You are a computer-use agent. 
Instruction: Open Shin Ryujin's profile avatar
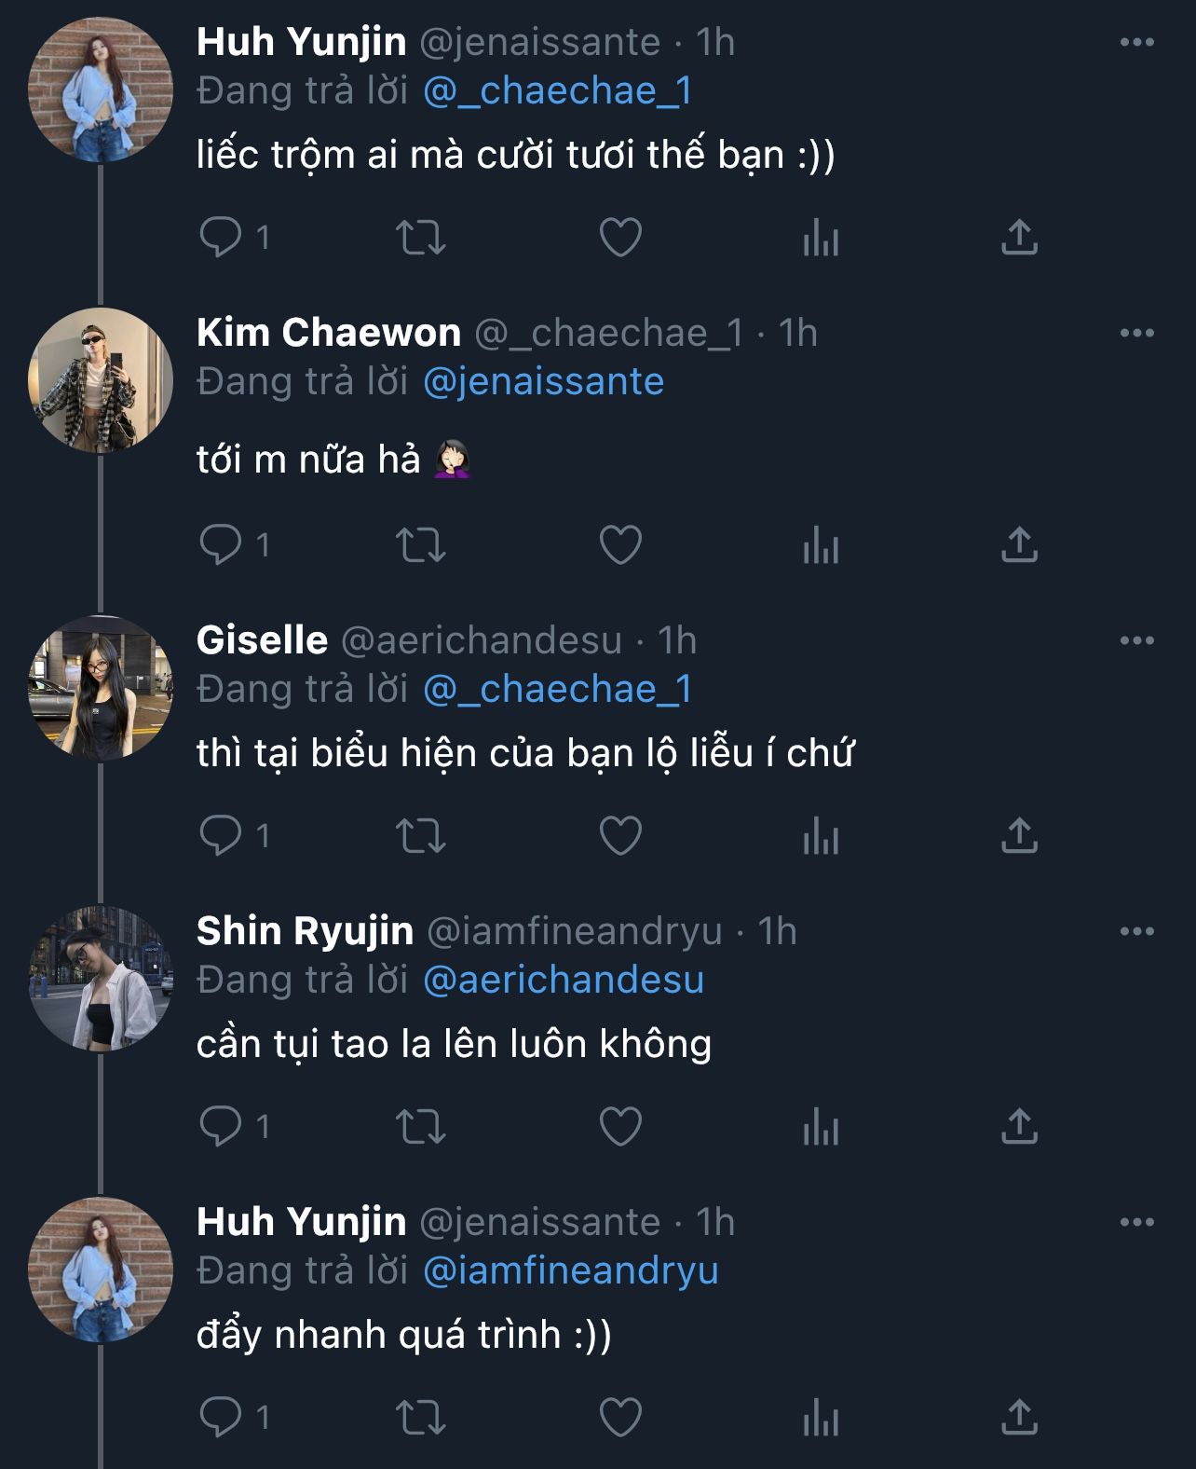[x=101, y=979]
